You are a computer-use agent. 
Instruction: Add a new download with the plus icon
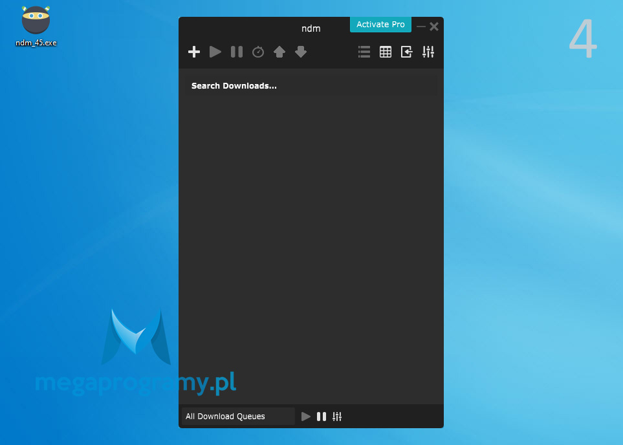(194, 52)
